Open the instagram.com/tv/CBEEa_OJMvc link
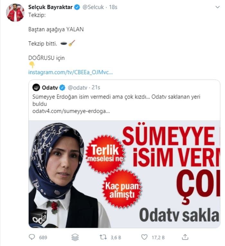 (x=70, y=72)
